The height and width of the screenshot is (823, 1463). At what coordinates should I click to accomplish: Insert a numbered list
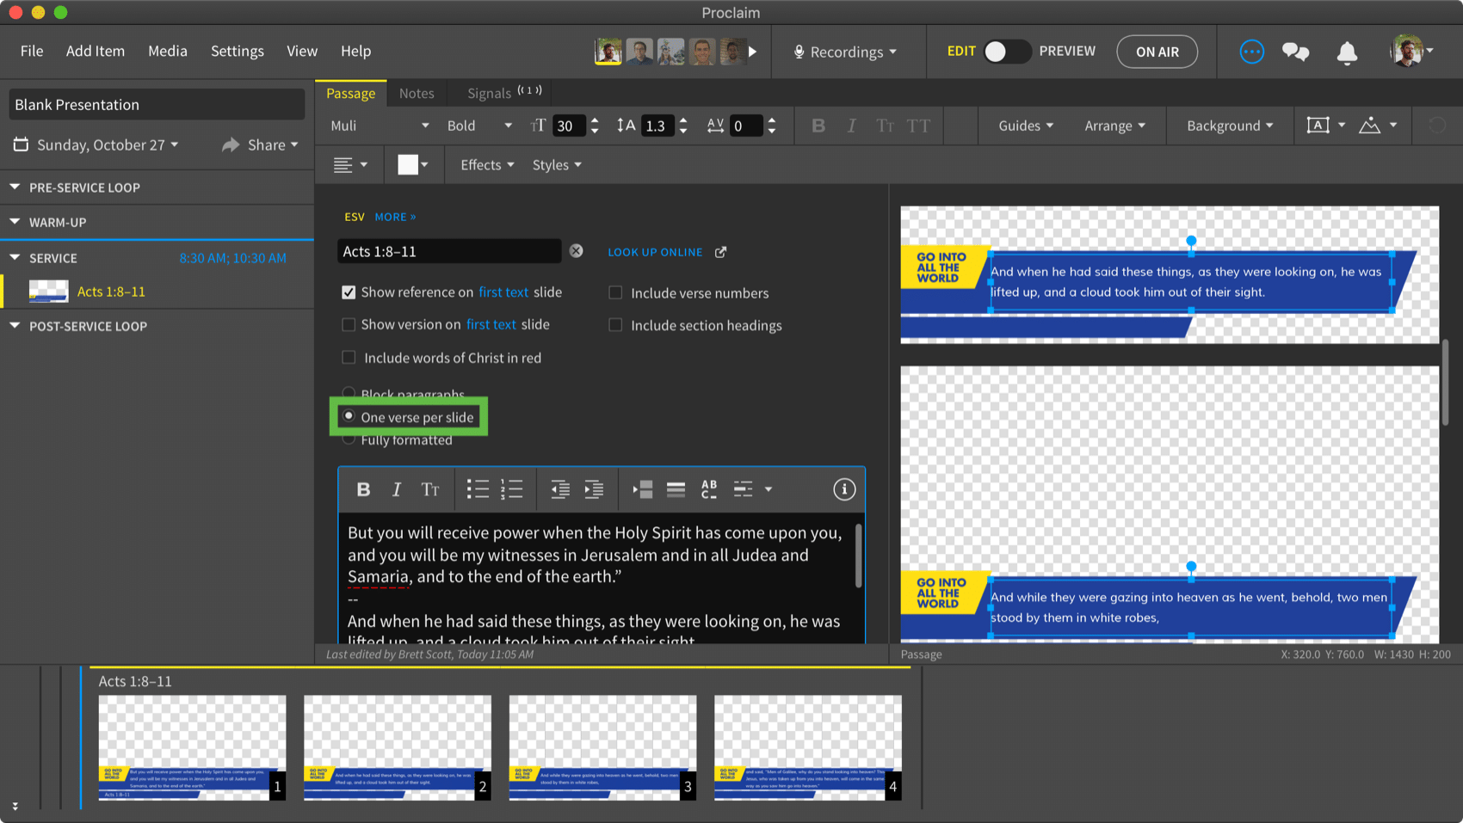coord(512,489)
